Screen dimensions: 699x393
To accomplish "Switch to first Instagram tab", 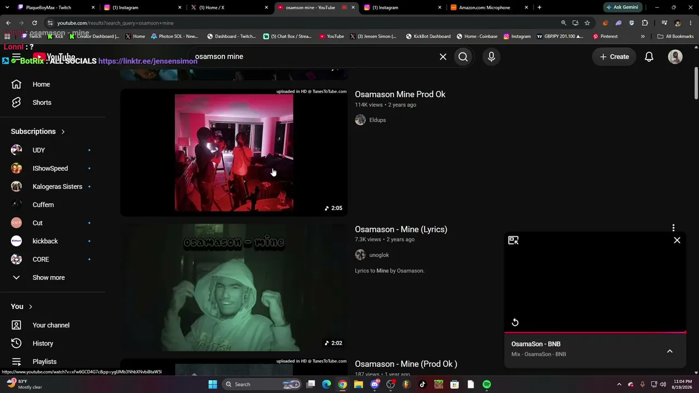I will click(141, 8).
